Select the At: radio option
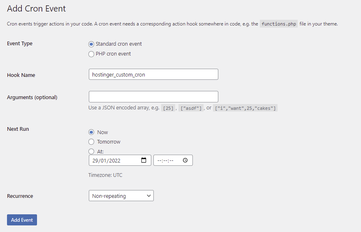 click(91, 151)
